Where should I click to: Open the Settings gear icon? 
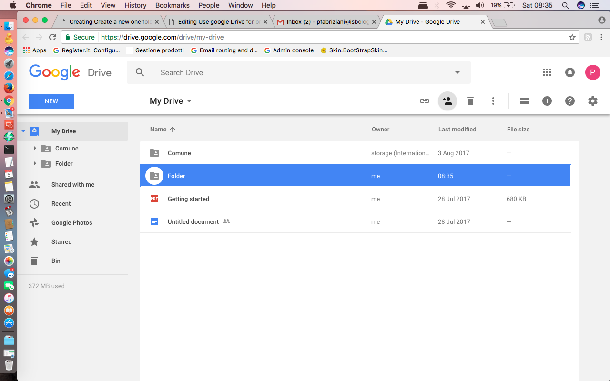click(593, 101)
